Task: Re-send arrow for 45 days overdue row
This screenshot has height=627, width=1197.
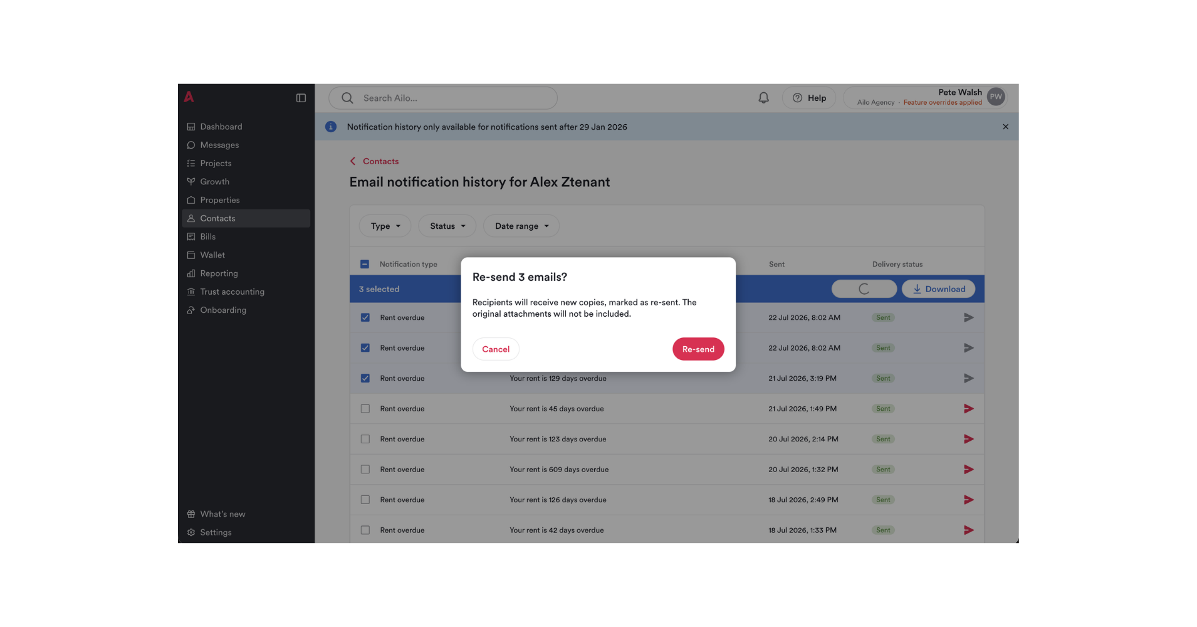Action: (968, 409)
